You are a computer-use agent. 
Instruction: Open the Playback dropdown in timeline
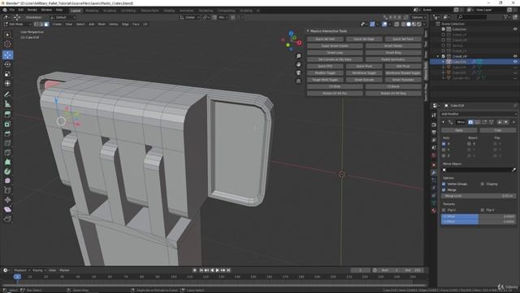[x=22, y=270]
